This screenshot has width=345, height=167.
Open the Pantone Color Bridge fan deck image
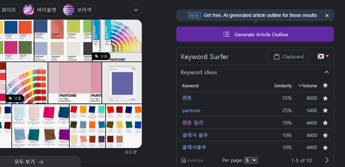click(117, 40)
